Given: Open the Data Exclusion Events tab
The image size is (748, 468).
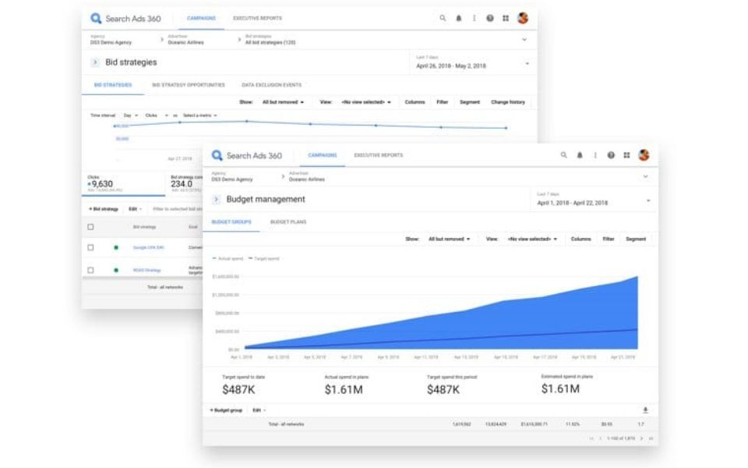Looking at the screenshot, I should [x=271, y=85].
